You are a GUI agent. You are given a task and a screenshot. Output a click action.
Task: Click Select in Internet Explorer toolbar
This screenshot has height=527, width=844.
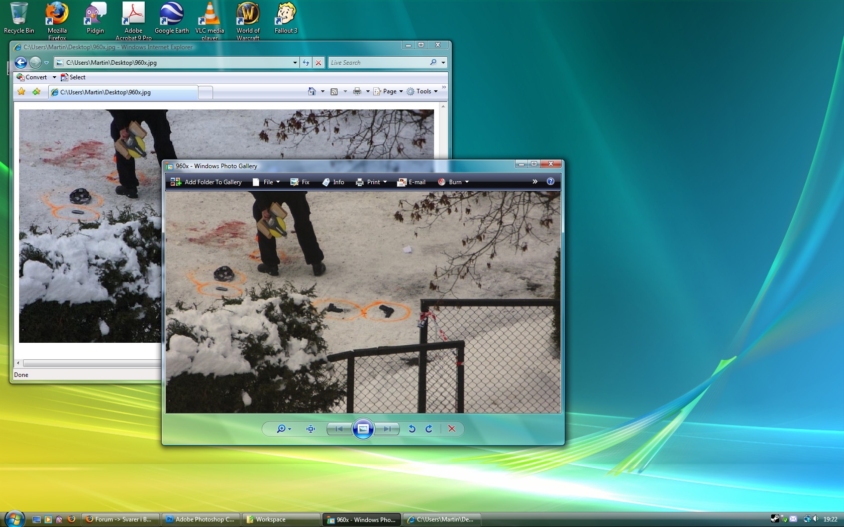[x=73, y=77]
